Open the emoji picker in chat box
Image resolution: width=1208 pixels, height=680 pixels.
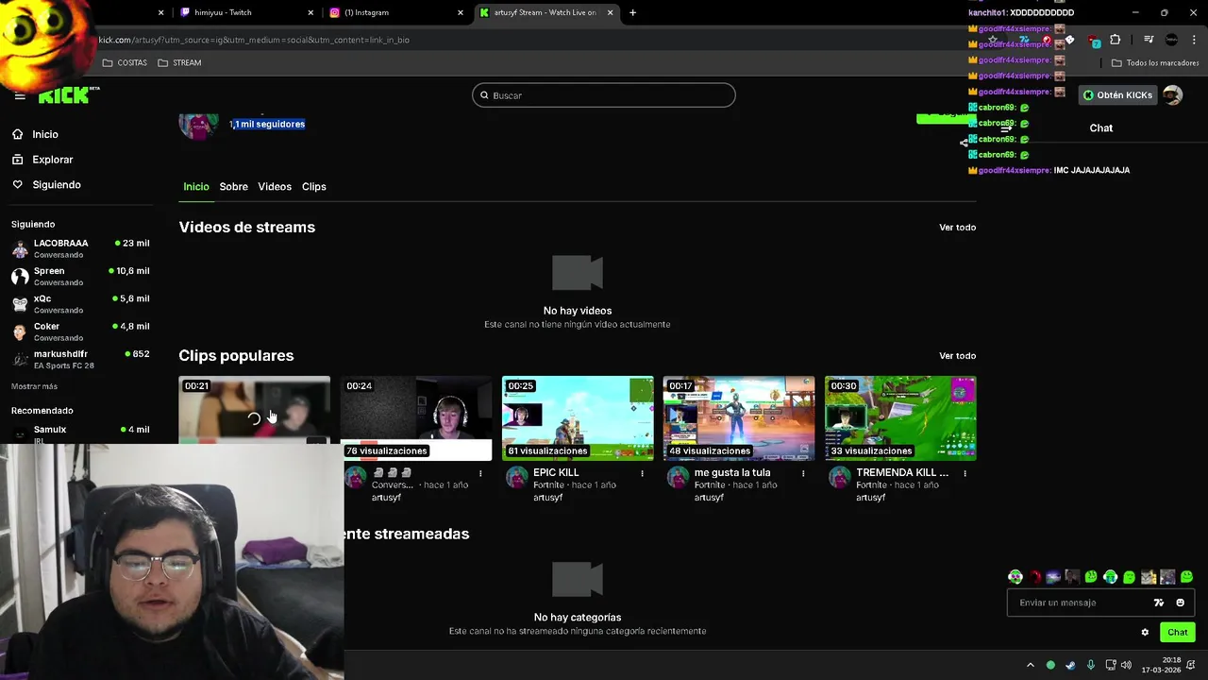coord(1180,603)
